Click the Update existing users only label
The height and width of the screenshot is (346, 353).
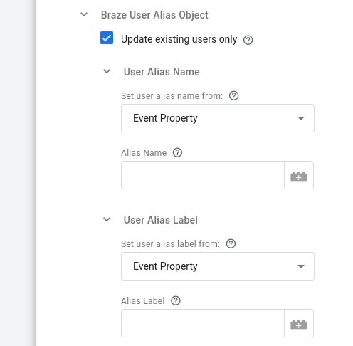[179, 39]
